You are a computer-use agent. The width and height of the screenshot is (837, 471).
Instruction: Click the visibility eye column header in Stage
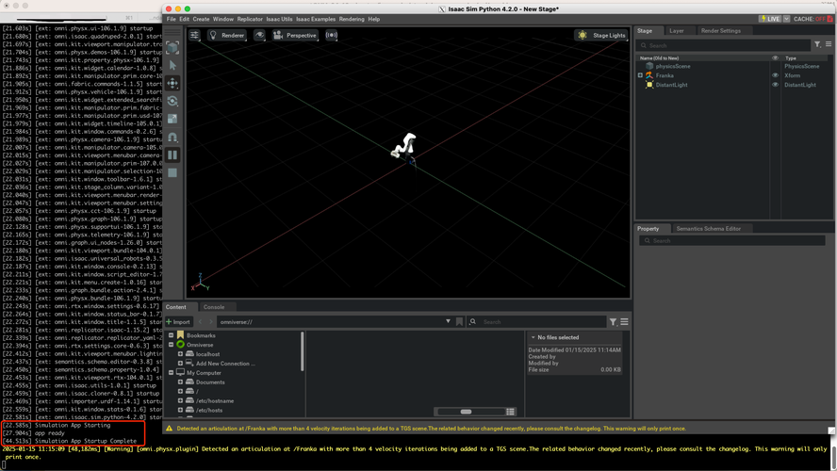(x=775, y=57)
